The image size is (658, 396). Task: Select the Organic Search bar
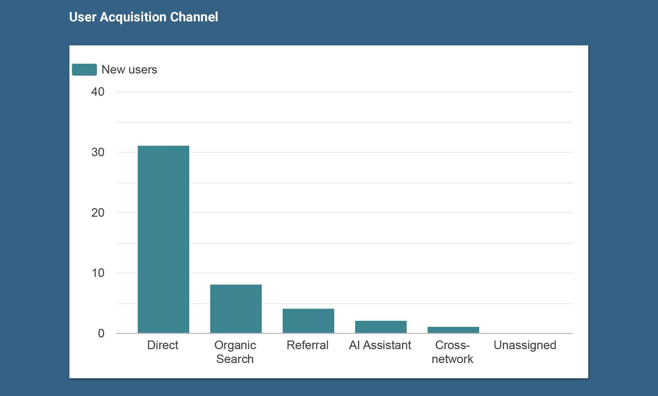click(236, 309)
